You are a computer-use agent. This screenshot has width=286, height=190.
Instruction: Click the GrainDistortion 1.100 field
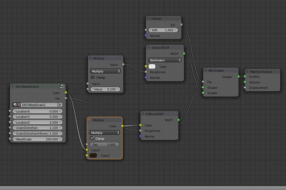(38, 128)
